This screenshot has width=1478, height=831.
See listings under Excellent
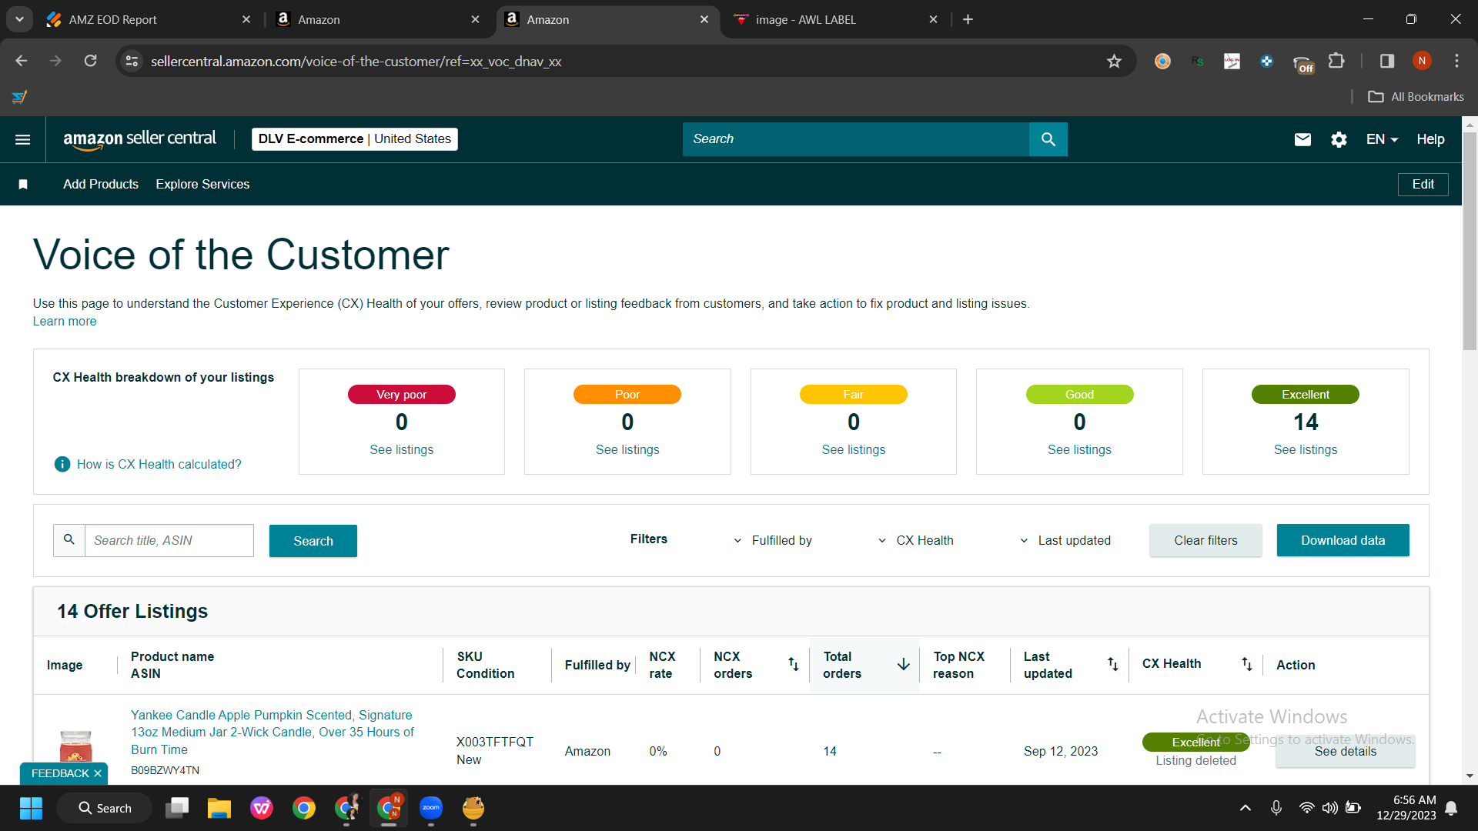click(1306, 450)
